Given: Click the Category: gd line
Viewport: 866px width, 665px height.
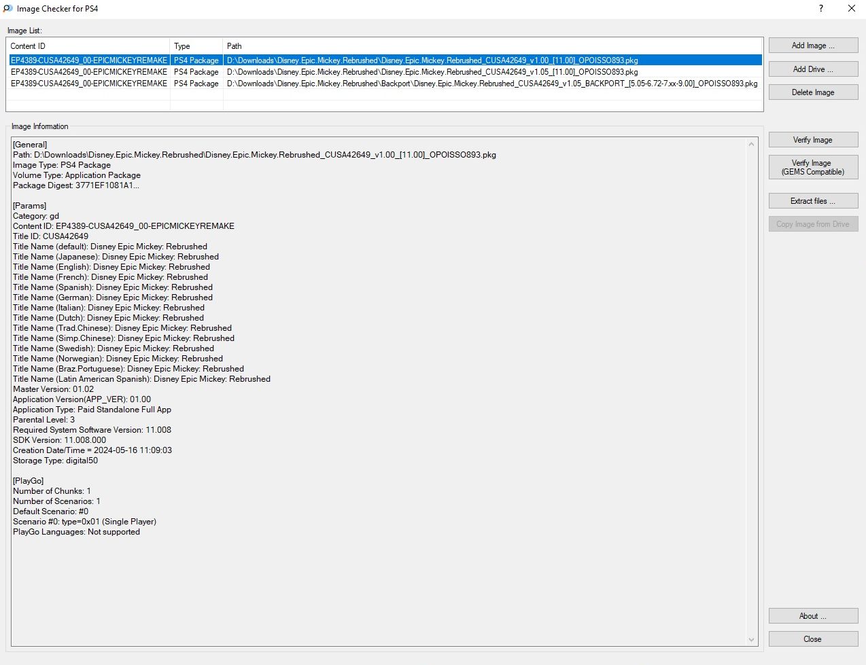Looking at the screenshot, I should point(36,216).
